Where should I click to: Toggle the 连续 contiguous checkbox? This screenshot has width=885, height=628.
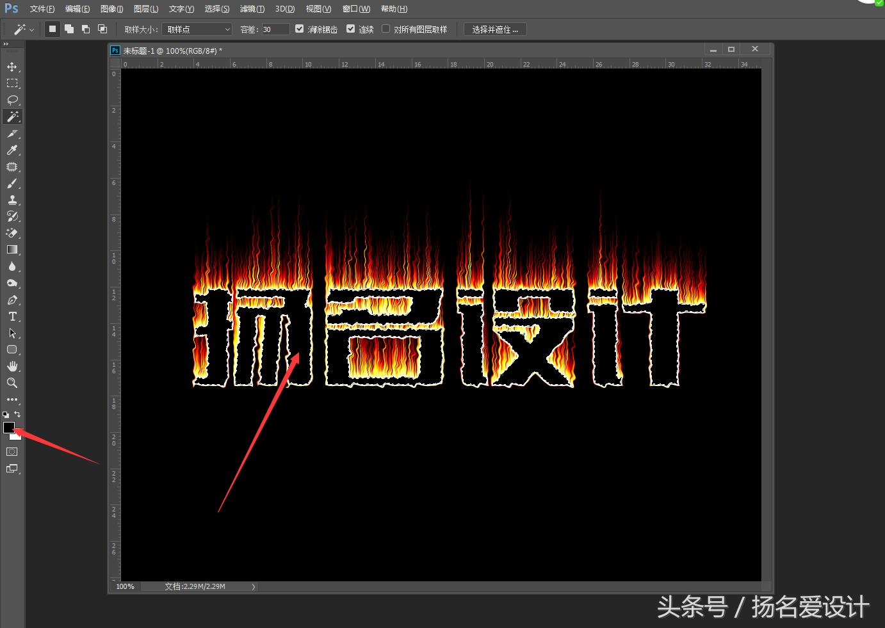(x=350, y=29)
